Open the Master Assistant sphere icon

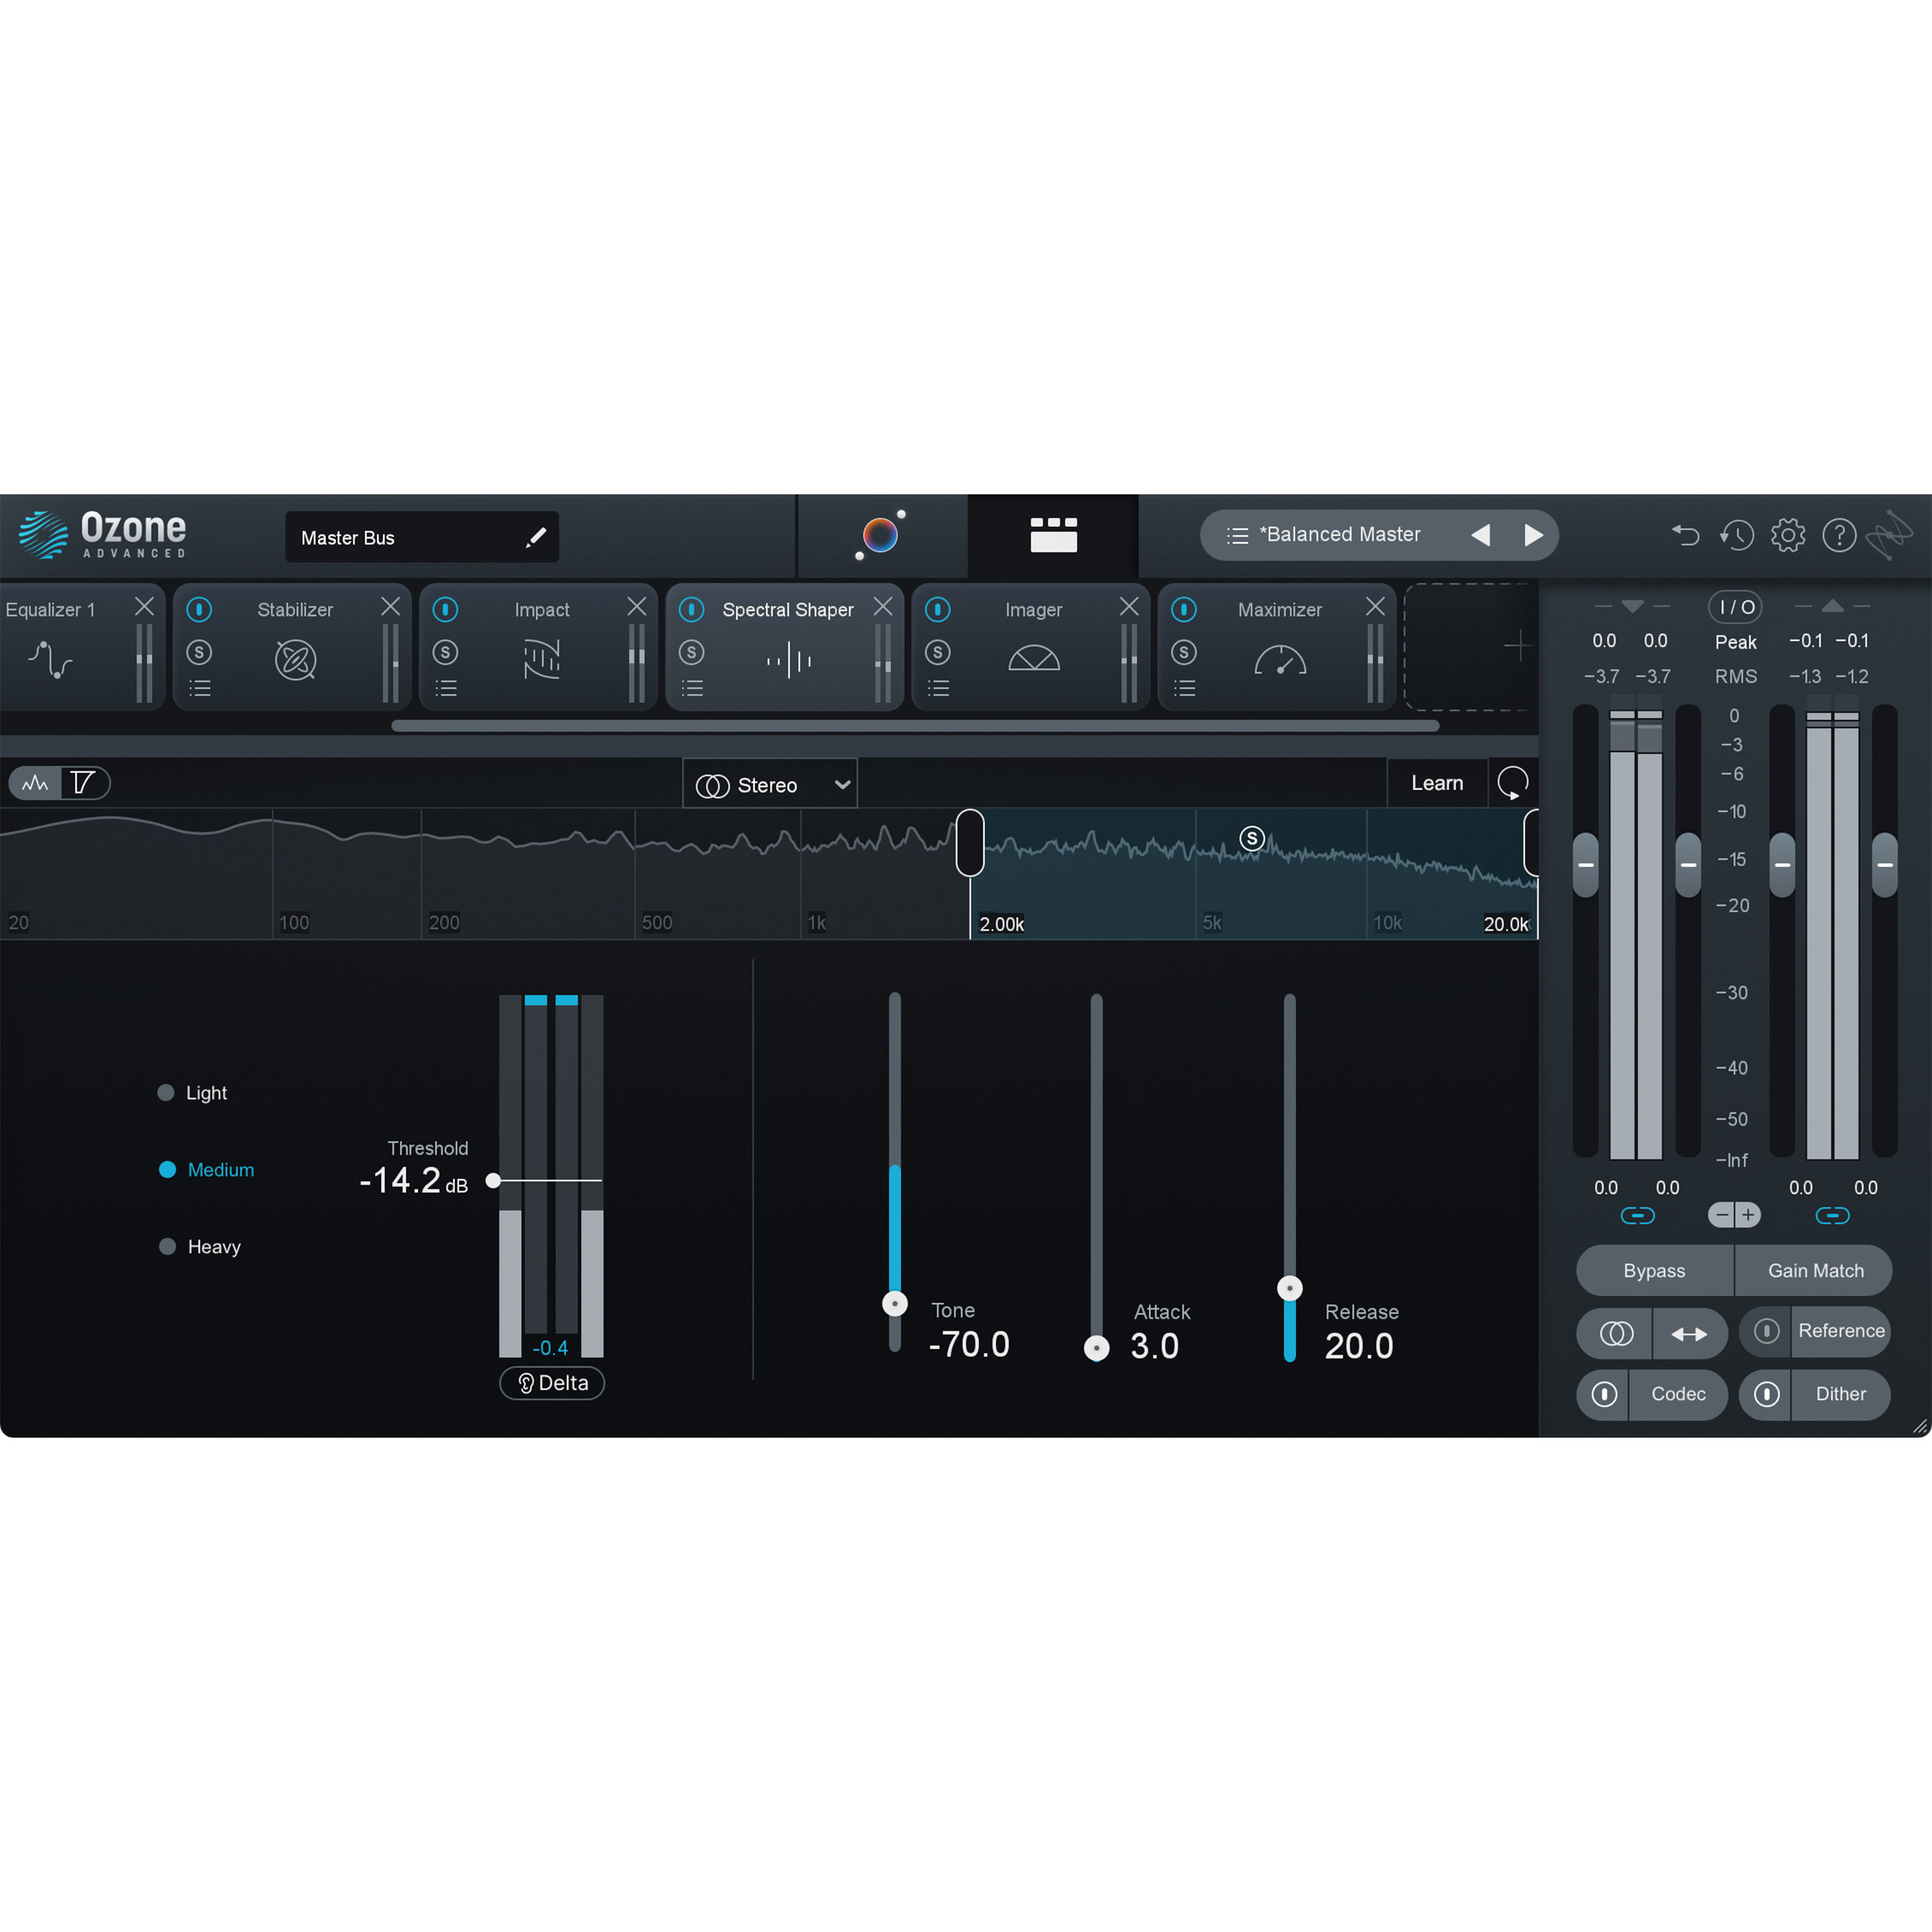pos(881,536)
